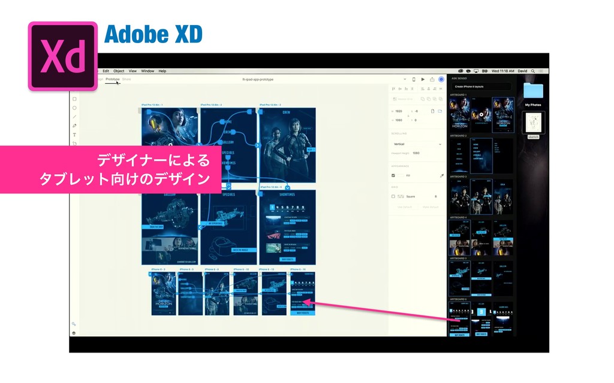Click the height field showing 1080

click(x=399, y=120)
